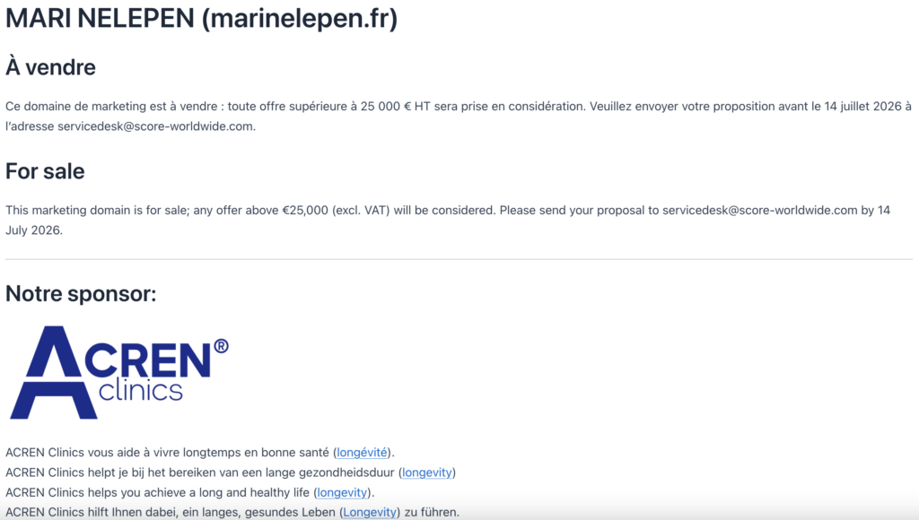Click the "zu führen" text after the German link
Image resolution: width=919 pixels, height=520 pixels.
pos(432,513)
